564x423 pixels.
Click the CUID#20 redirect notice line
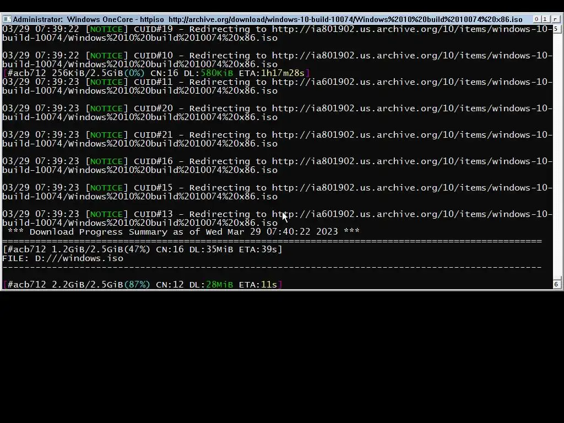[278, 112]
